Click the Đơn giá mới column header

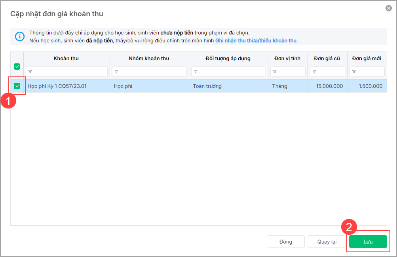pos(367,59)
